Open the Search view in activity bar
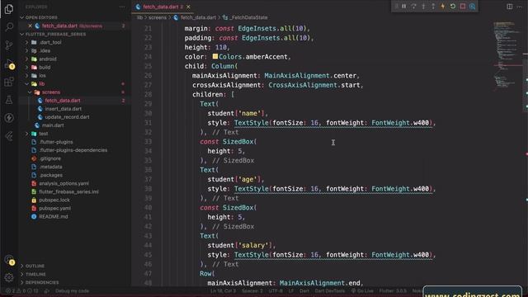528x297 pixels. (9, 27)
